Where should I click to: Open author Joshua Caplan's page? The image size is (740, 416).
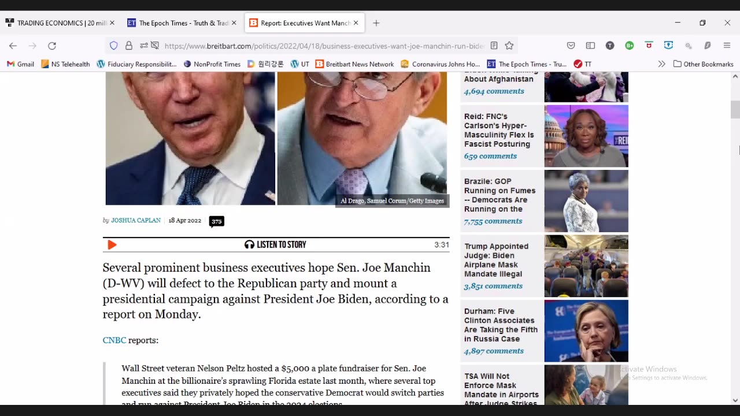point(136,221)
